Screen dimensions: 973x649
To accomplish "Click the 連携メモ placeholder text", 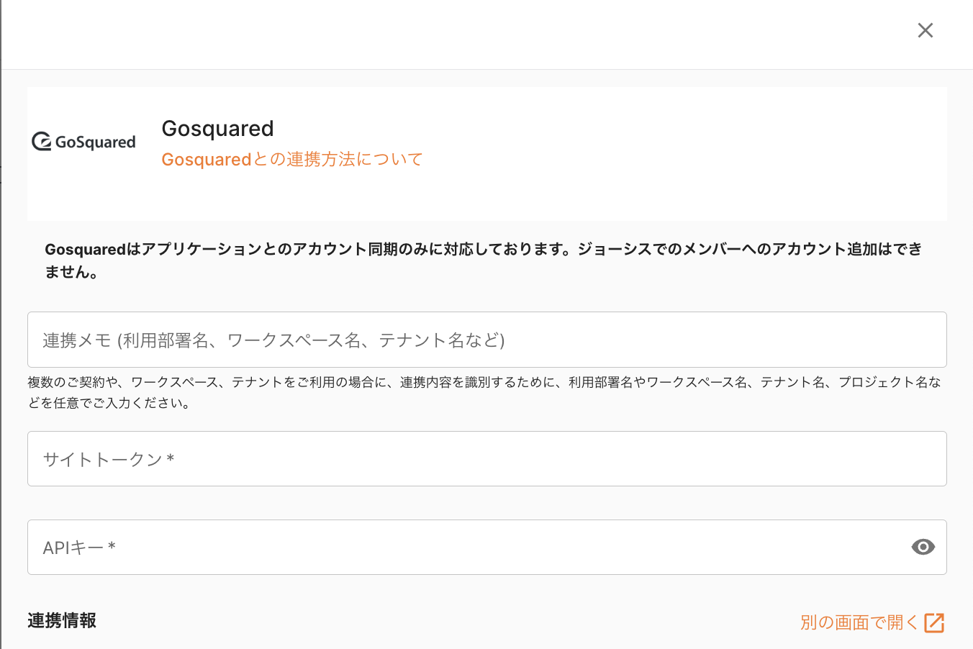I will [x=273, y=340].
